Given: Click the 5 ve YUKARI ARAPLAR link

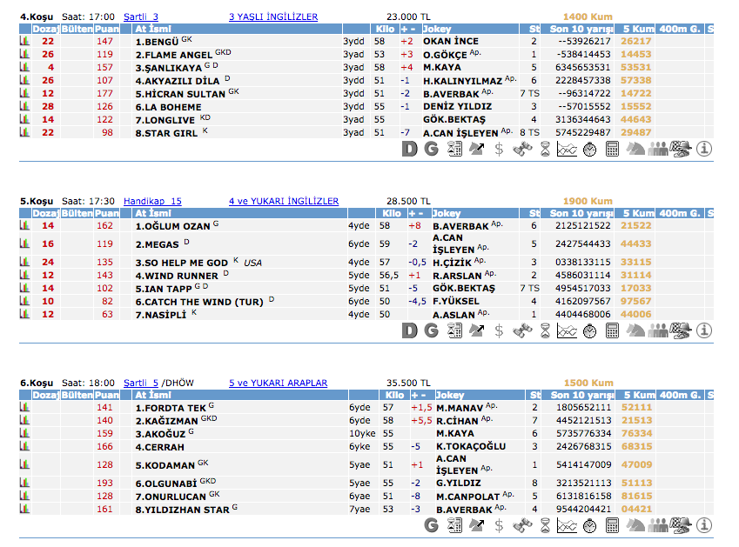Looking at the screenshot, I should pyautogui.click(x=278, y=383).
